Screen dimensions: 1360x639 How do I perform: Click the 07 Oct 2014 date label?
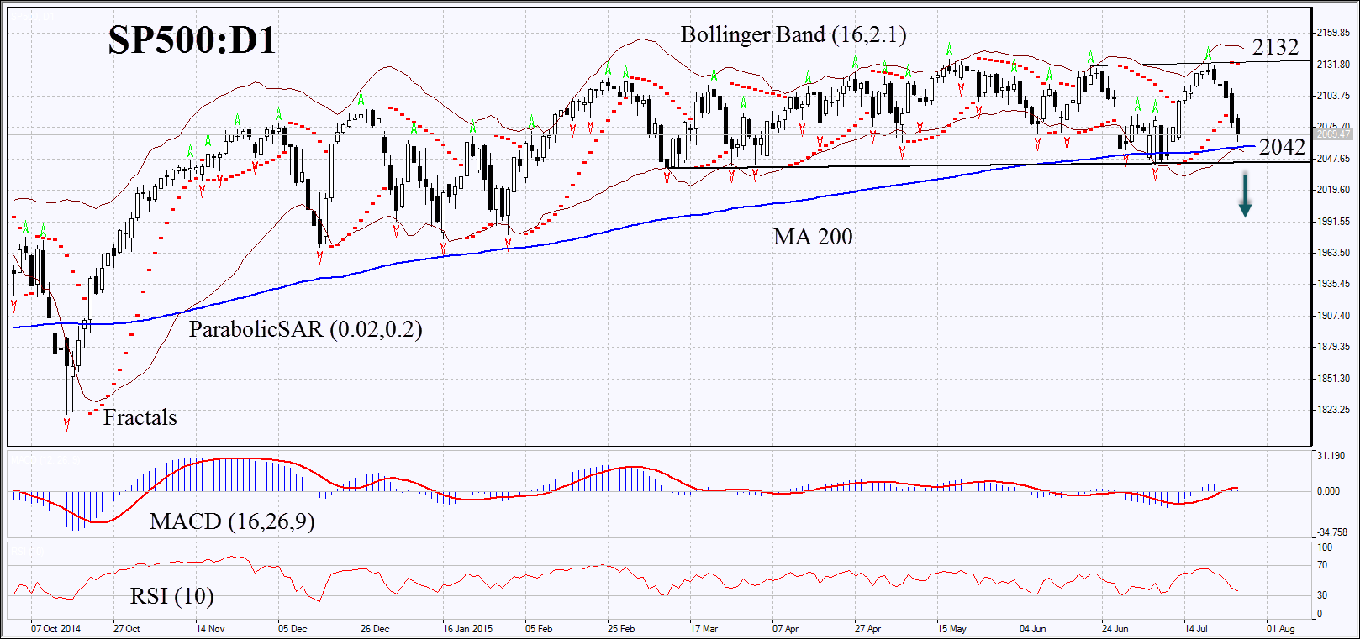point(56,629)
